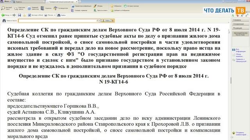Click the line 'судей Асташова С.В., Кликушина А.А.'
Screen dimensions: 250x140
point(51,112)
